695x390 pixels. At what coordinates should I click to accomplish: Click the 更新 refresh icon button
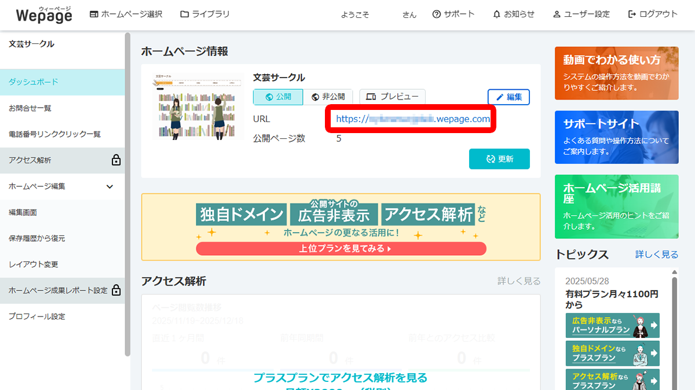coord(499,159)
